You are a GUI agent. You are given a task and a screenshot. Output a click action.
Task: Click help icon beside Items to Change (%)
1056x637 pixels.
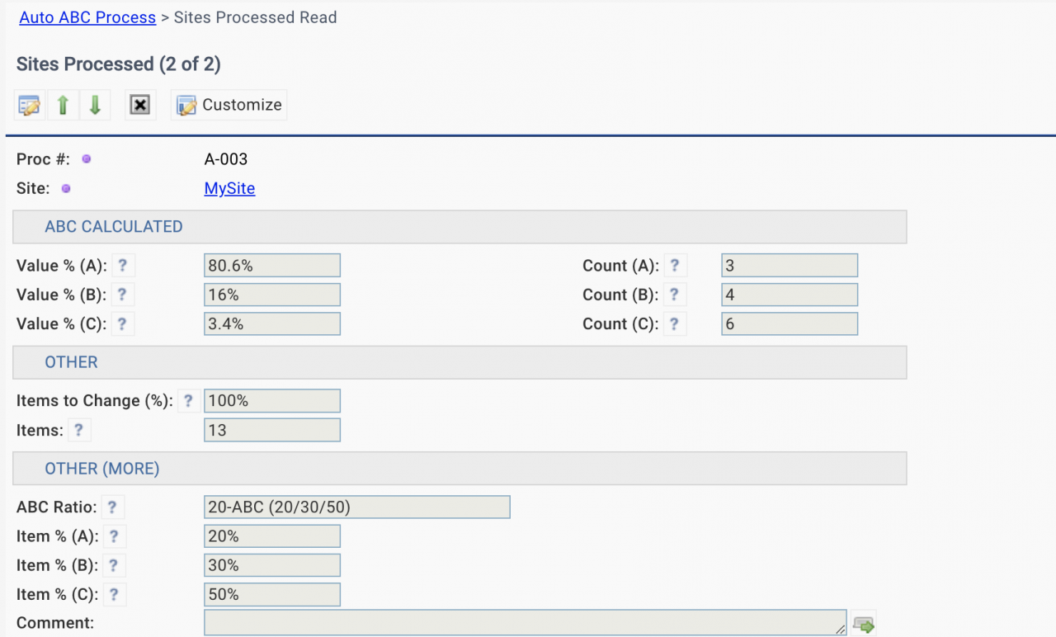click(188, 401)
